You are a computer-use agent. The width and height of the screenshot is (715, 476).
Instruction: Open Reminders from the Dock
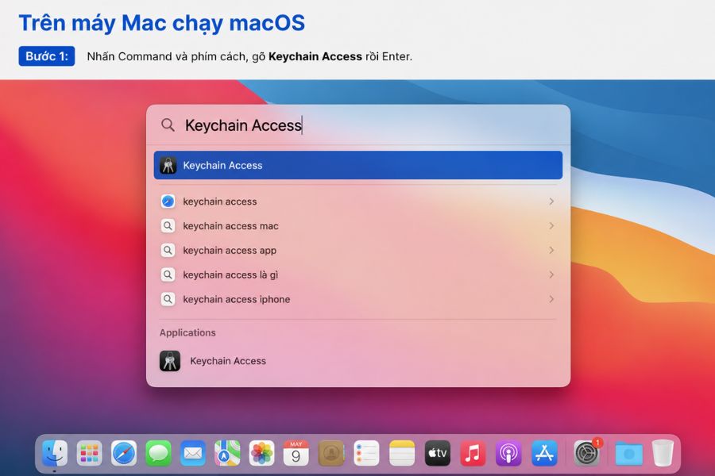click(x=366, y=453)
